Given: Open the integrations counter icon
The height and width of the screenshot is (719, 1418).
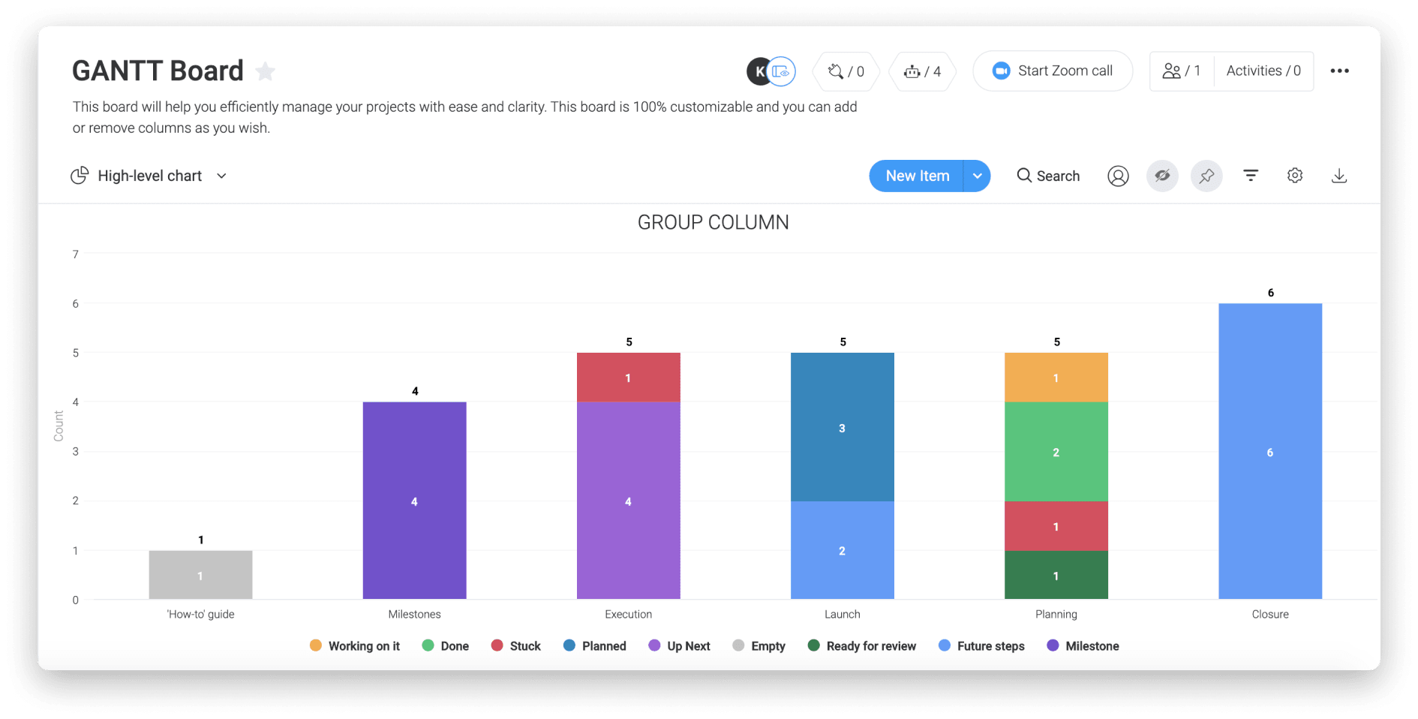Looking at the screenshot, I should point(846,71).
